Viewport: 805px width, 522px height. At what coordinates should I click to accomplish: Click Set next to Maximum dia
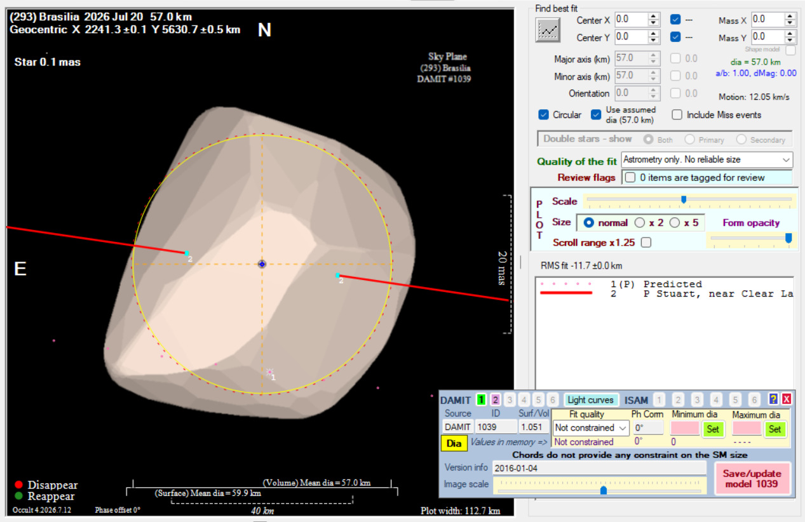[x=775, y=429]
